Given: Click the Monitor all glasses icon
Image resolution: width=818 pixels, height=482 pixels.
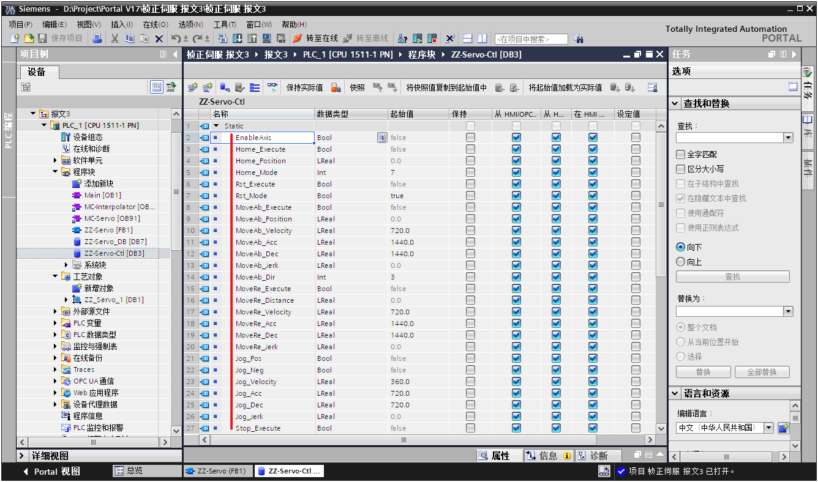Looking at the screenshot, I should pyautogui.click(x=272, y=87).
